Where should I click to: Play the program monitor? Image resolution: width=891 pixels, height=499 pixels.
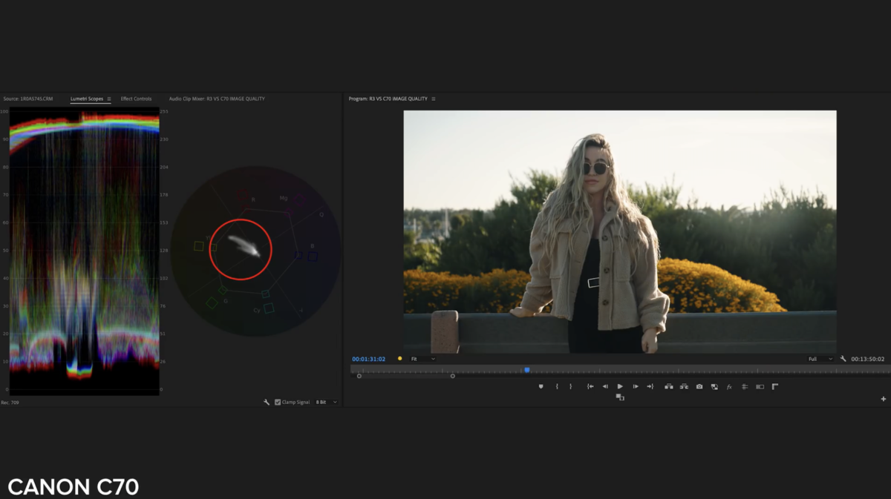pos(620,386)
